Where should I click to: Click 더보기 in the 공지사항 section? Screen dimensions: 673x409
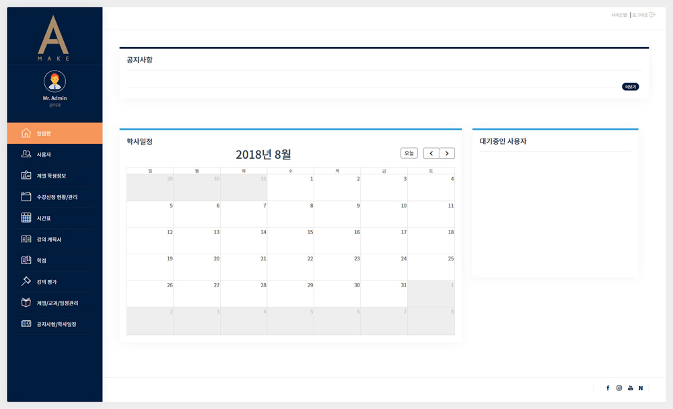pos(630,87)
